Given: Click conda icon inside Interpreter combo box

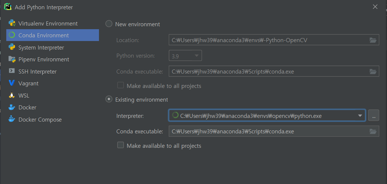Looking at the screenshot, I should coord(175,115).
